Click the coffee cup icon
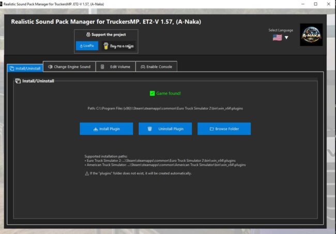The image size is (336, 234). (x=106, y=46)
